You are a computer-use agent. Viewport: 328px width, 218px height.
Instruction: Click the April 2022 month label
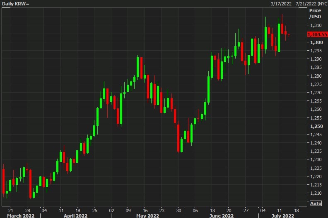[x=75, y=216]
